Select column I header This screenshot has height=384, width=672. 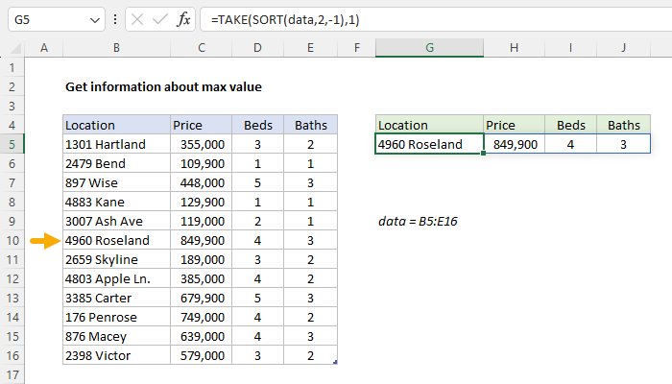click(570, 48)
